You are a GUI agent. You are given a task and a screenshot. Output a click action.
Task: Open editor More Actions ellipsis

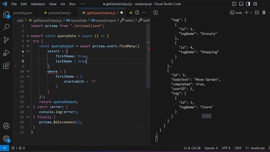[144, 13]
